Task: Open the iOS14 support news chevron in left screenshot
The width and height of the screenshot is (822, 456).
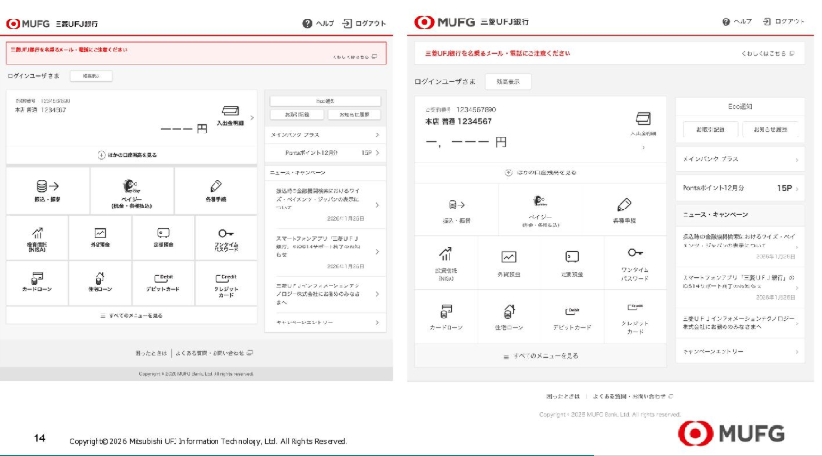Action: (377, 252)
